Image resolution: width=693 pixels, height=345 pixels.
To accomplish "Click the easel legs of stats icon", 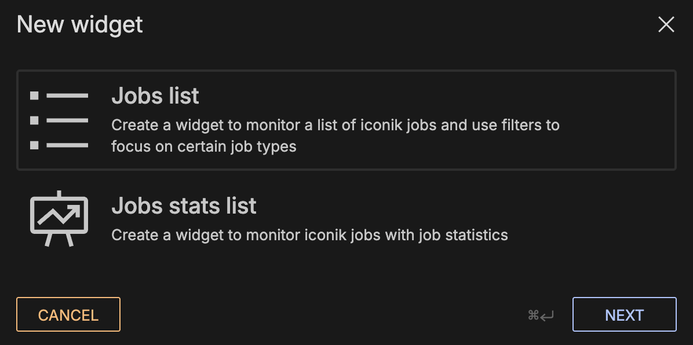I will click(x=59, y=240).
